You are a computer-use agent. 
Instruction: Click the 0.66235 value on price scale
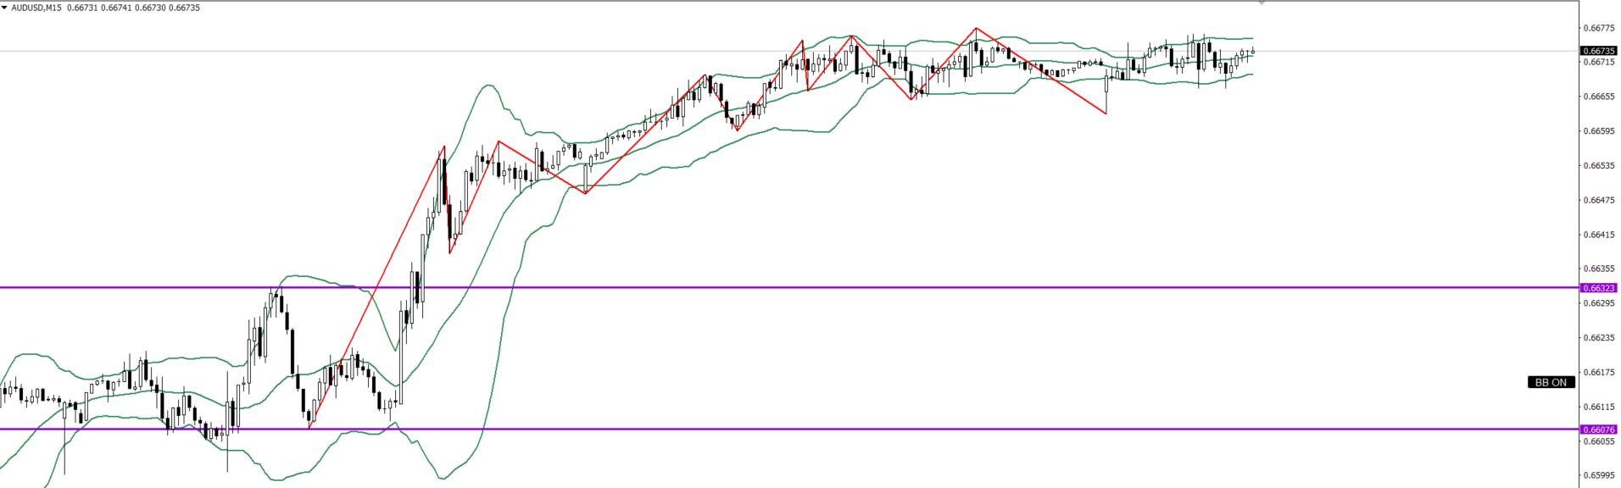tap(1598, 337)
